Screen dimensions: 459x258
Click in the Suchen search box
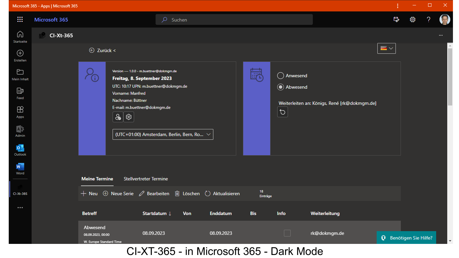pos(234,19)
